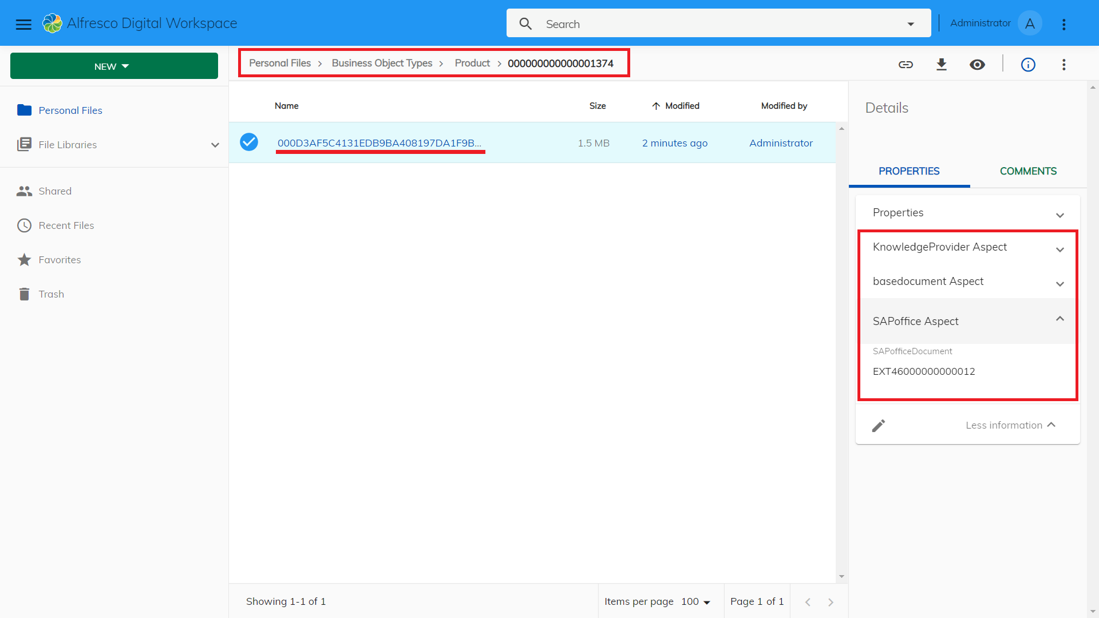Screen dimensions: 1099x618
Task: Download the selected document
Action: pos(942,65)
